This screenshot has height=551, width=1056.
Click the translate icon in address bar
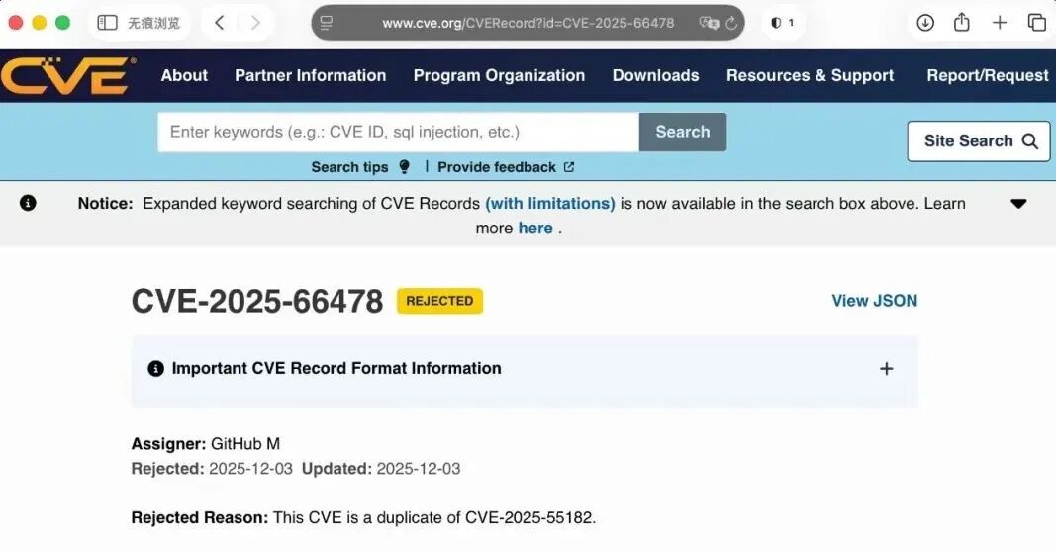click(x=708, y=23)
